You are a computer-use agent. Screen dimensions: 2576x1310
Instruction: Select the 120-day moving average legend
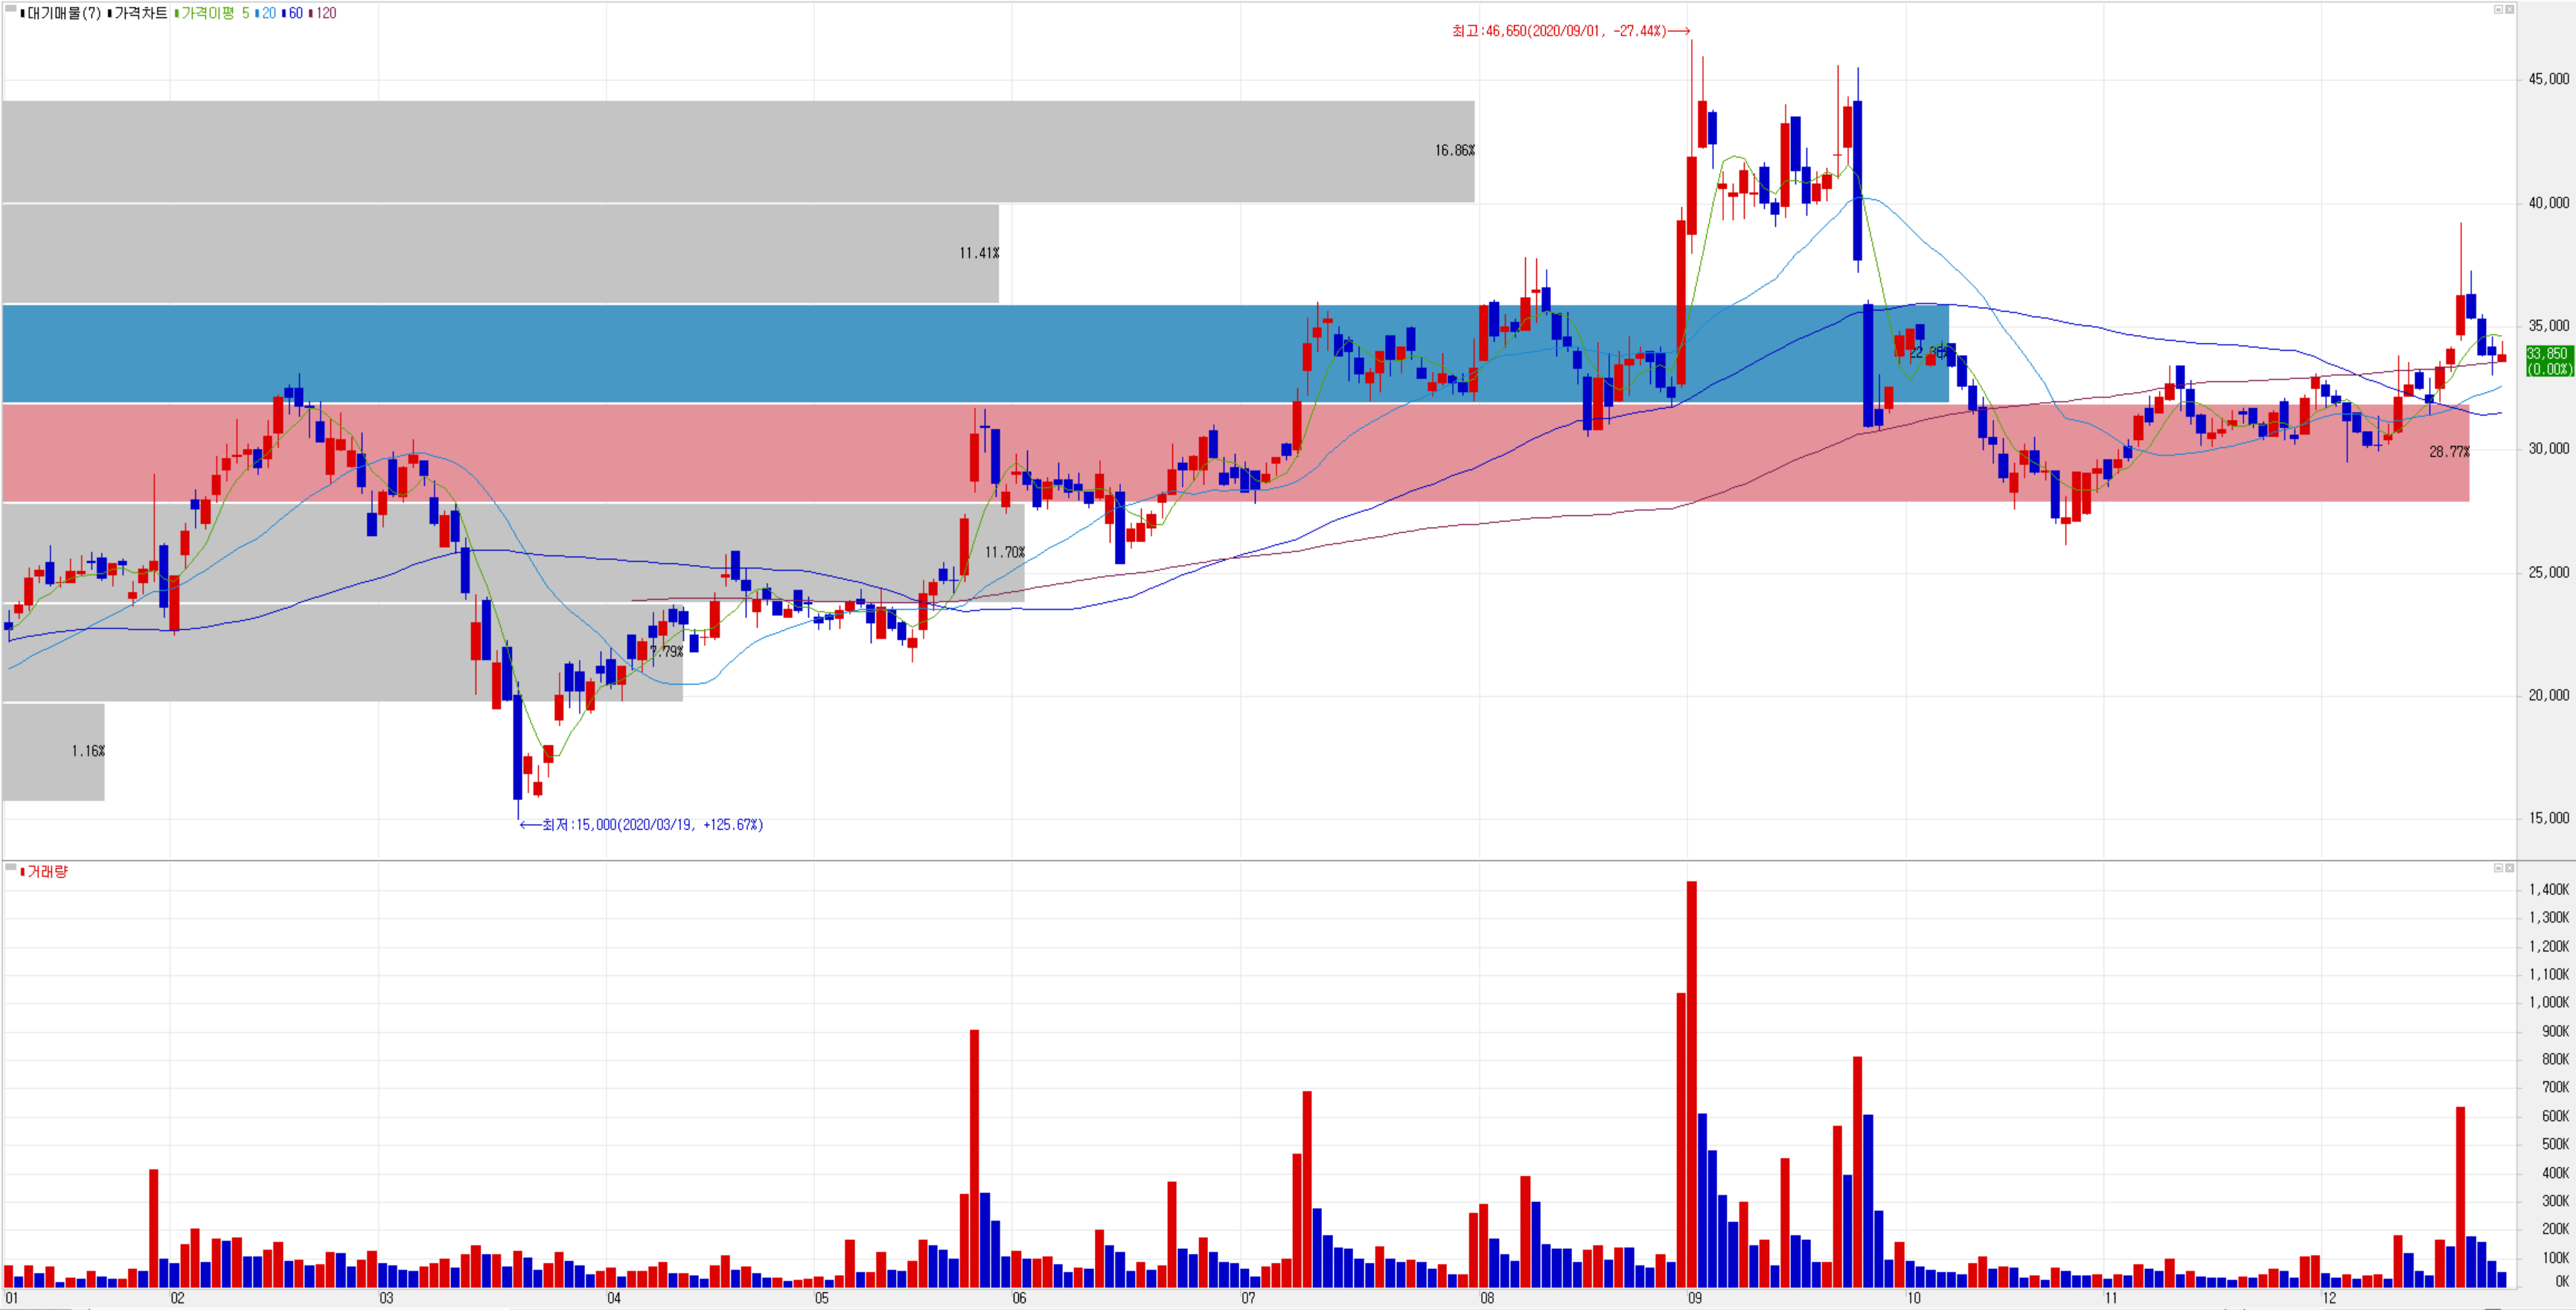tap(325, 13)
